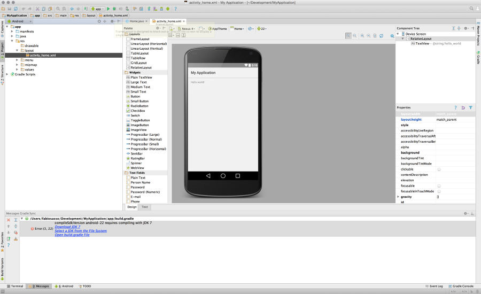Toggle the focusable property checkbox
The image size is (481, 294).
439,186
